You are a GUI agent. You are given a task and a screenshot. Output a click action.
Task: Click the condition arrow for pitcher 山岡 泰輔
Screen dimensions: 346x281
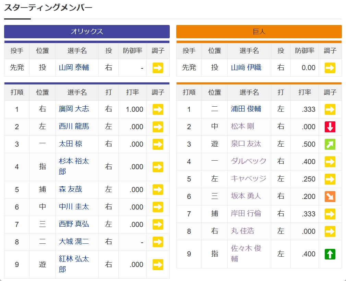[x=158, y=68]
